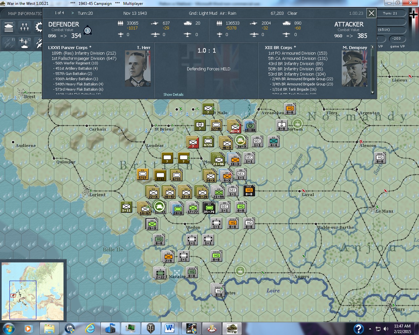Screen dimensions: 419x335
Task: Click the F1 air mission toolbar icon
Action: (x=9, y=43)
